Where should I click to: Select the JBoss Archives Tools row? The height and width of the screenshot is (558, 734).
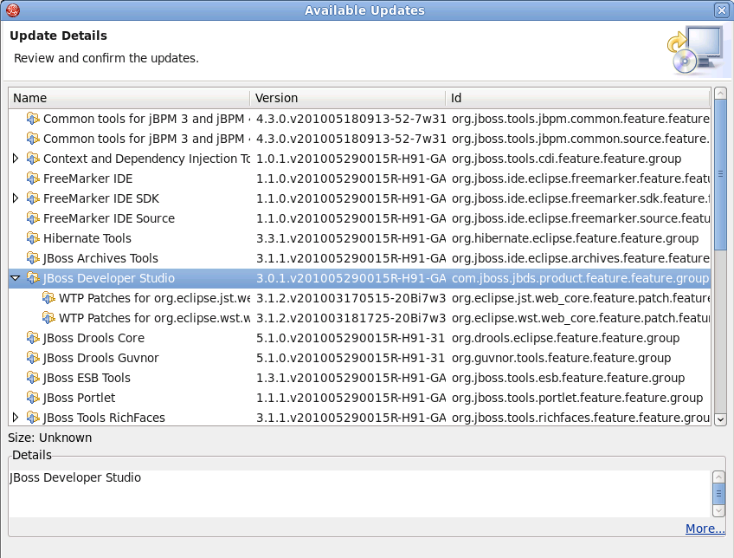[x=359, y=257]
